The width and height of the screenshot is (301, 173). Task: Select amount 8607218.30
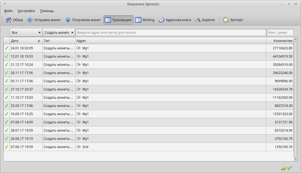pos(283,106)
